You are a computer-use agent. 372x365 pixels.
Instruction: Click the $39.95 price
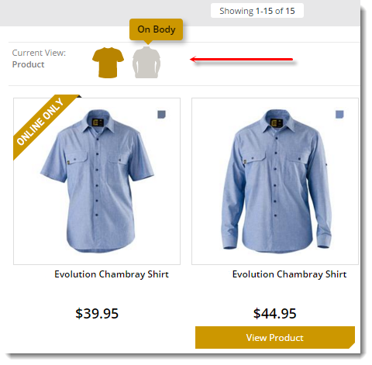97,314
